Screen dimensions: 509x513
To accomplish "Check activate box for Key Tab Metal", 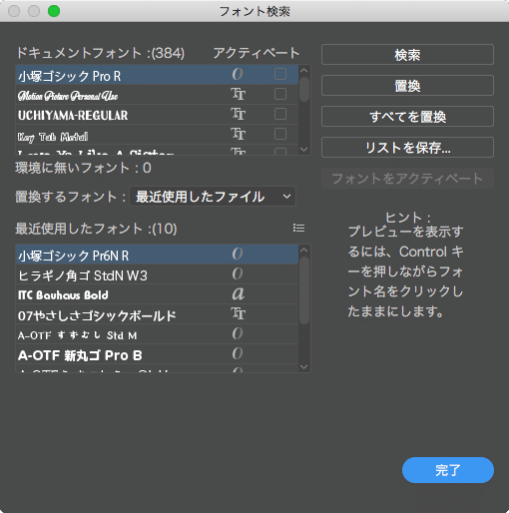I will (x=280, y=134).
